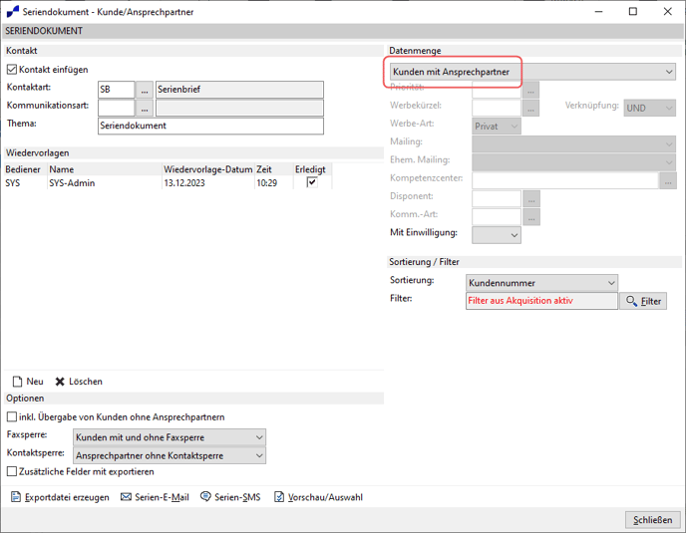Check Zusätzliche Felder mit exportieren
Screen dimensions: 686x533
12,472
